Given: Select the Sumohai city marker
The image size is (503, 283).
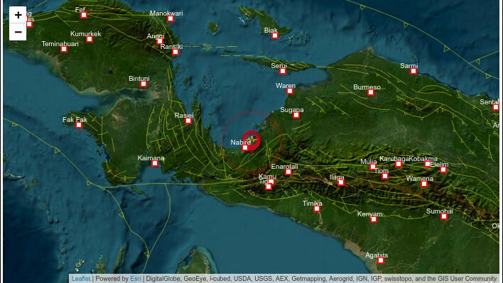Looking at the screenshot, I should tap(444, 216).
